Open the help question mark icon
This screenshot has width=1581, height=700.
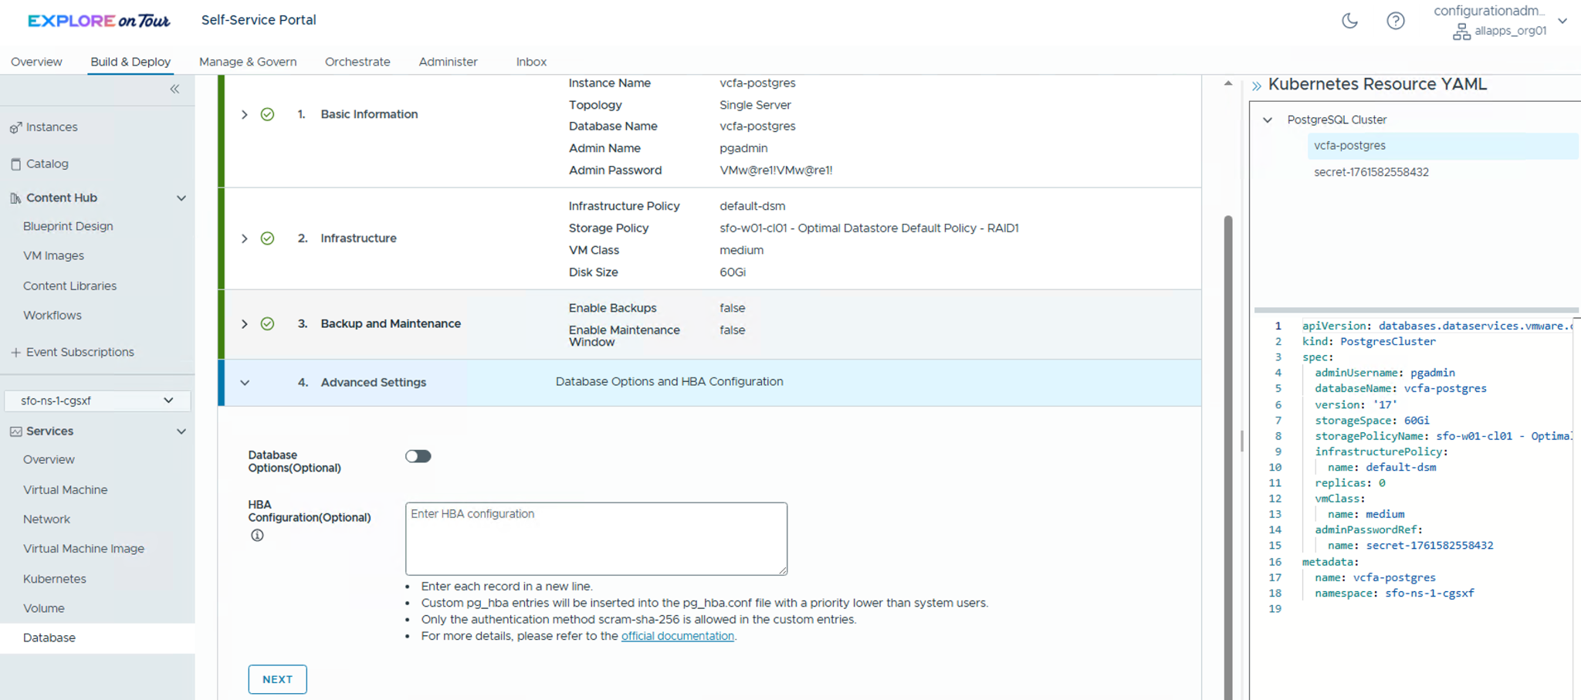coord(1395,21)
